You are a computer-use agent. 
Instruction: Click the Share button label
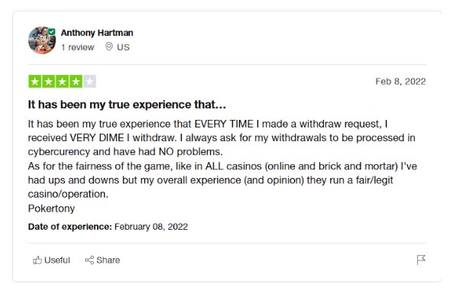click(108, 260)
